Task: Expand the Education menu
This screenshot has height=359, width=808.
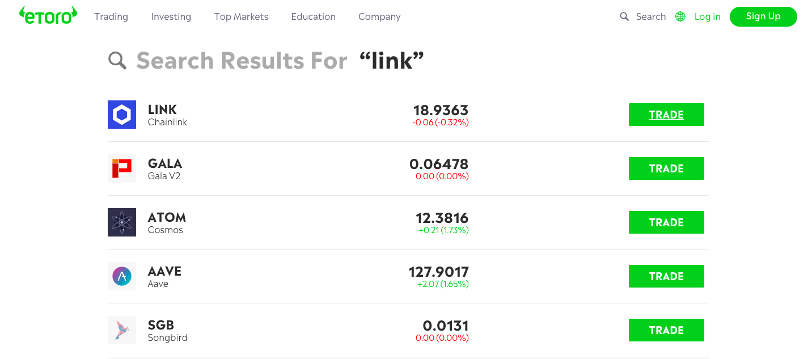Action: point(313,16)
